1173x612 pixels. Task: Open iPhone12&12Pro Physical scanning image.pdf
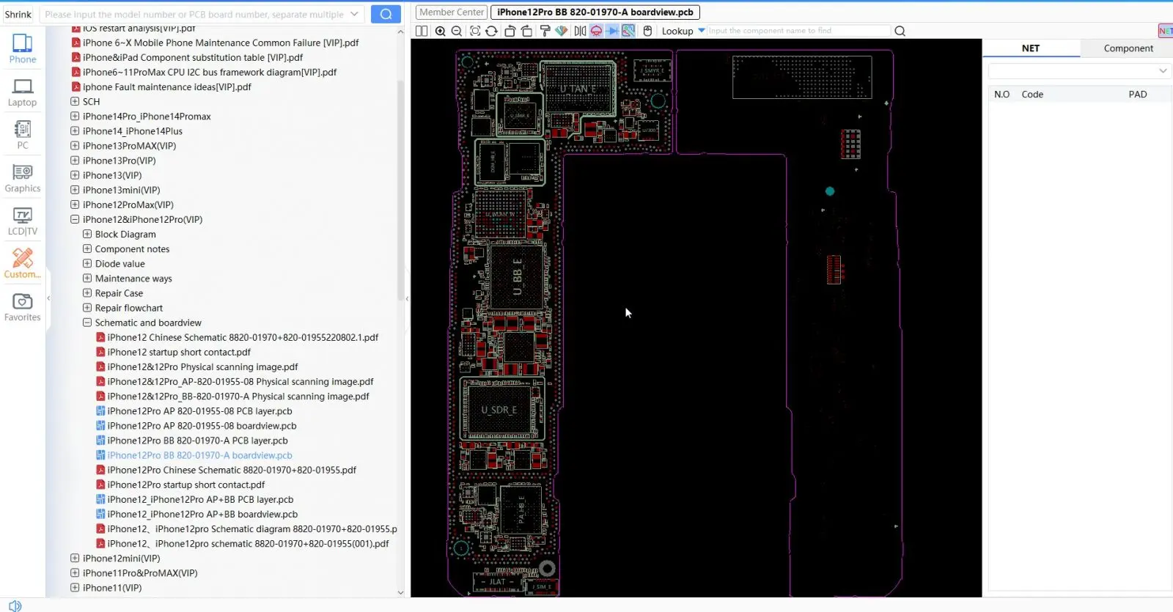click(x=202, y=367)
